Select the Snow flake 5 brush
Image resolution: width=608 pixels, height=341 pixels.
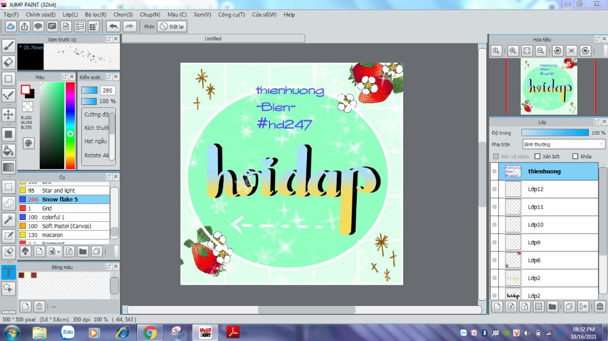64,199
